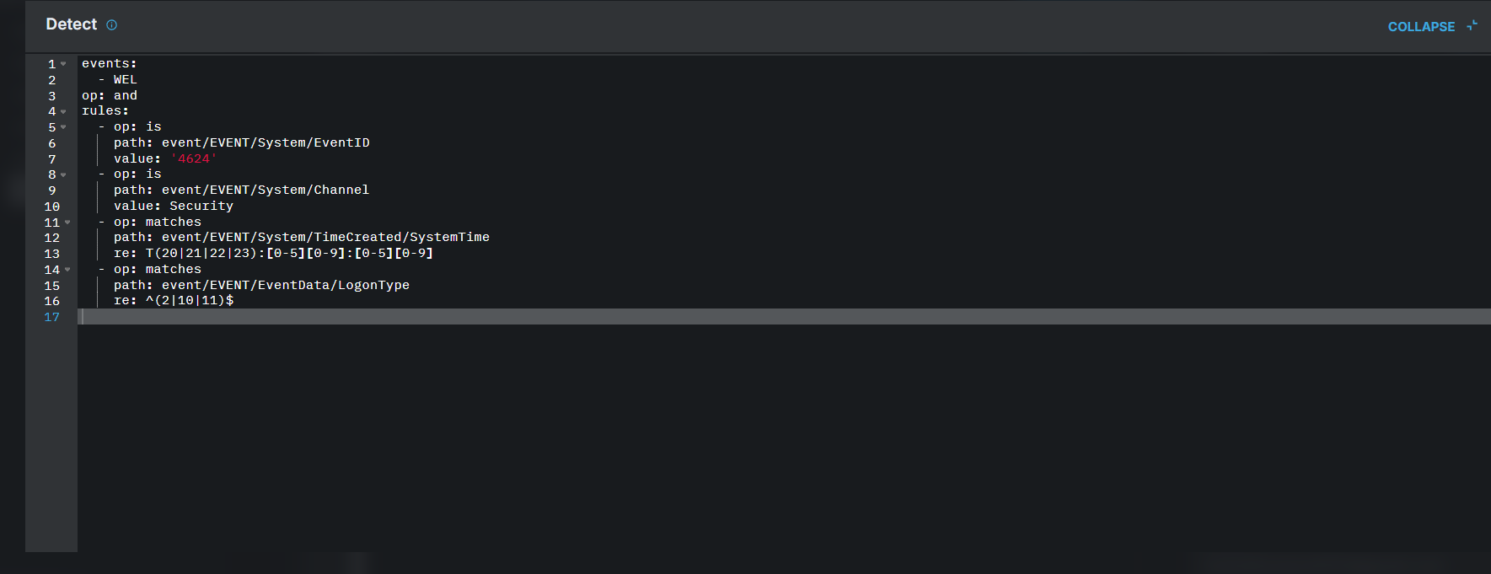Click the COLLAPSE link

tap(1421, 27)
